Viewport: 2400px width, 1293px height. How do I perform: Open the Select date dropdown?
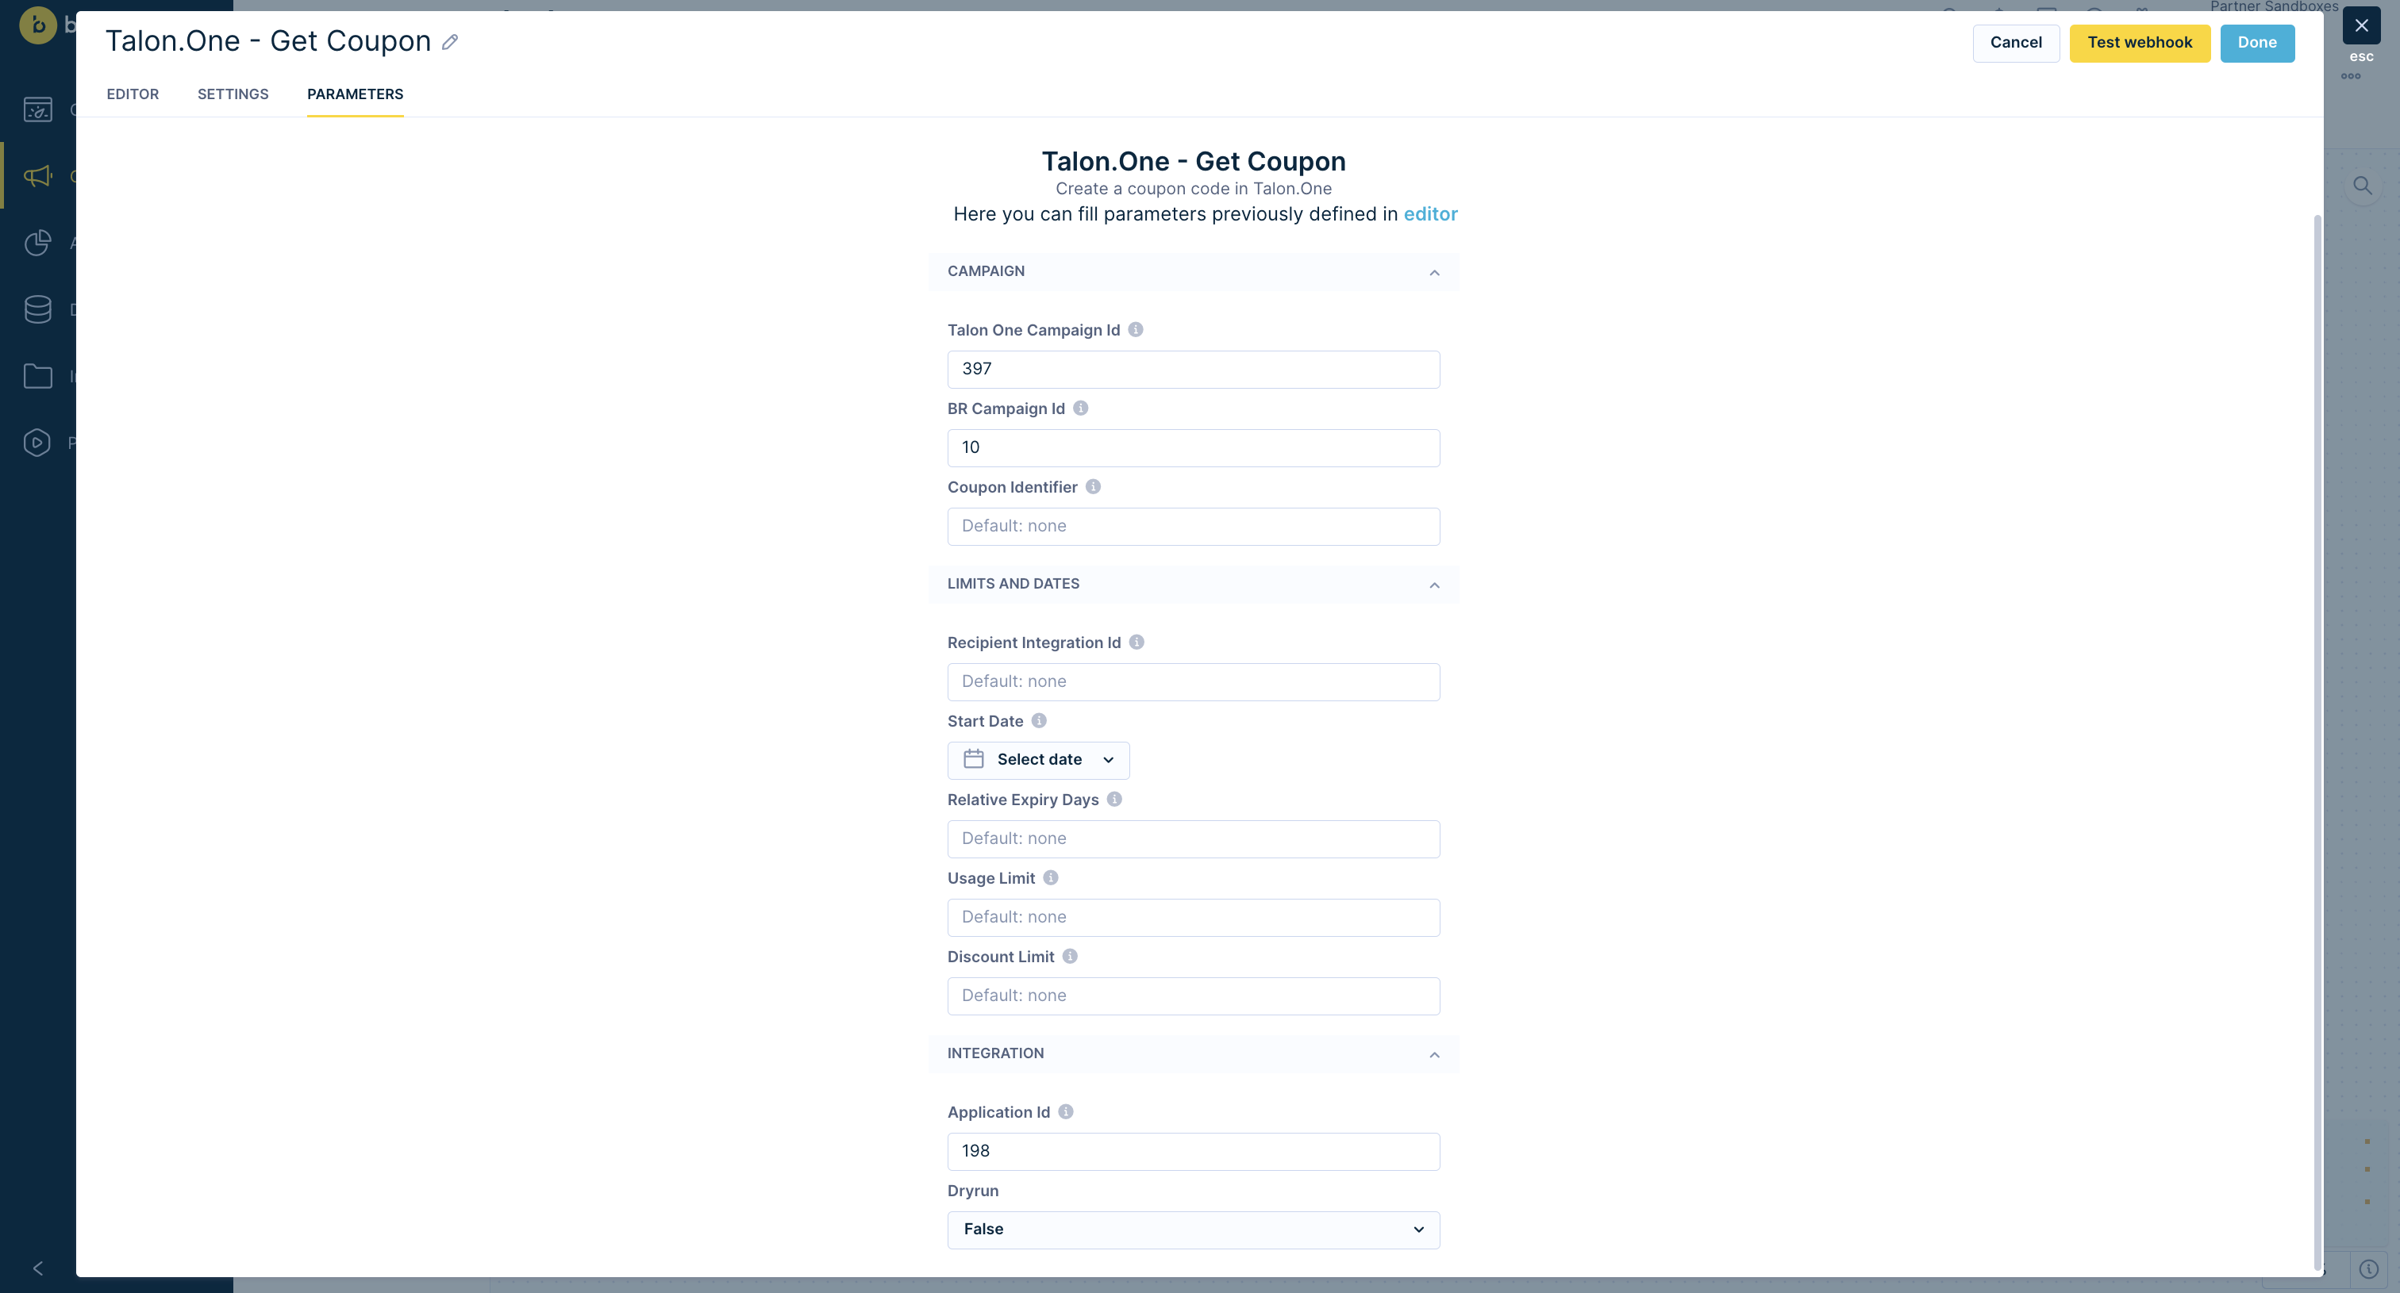[1037, 758]
